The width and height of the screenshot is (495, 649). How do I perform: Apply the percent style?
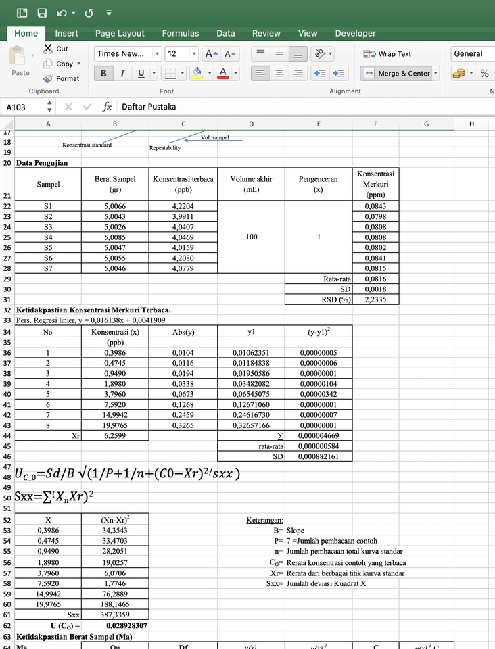(484, 73)
